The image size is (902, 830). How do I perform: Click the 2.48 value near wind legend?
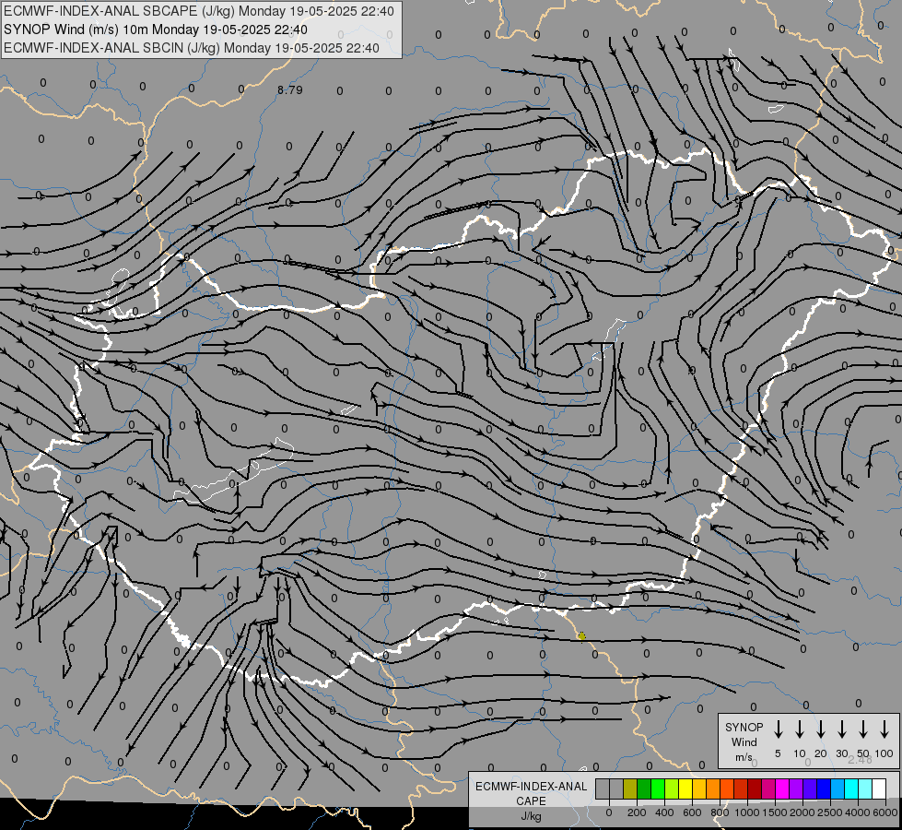[860, 760]
